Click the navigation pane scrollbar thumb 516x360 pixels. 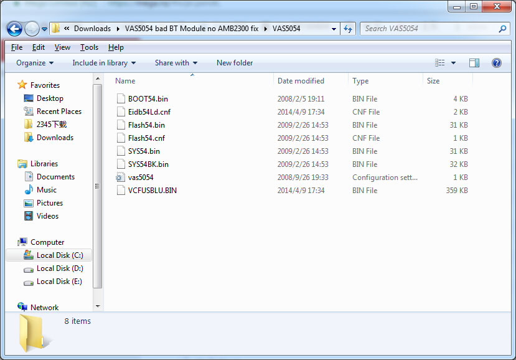97,186
